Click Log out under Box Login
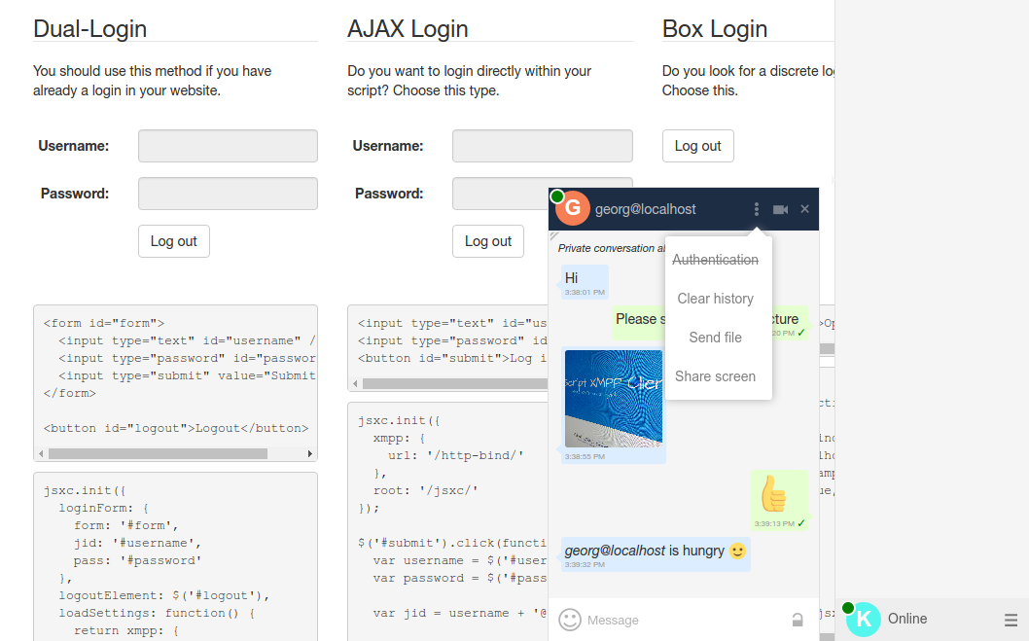1029x641 pixels. point(697,146)
